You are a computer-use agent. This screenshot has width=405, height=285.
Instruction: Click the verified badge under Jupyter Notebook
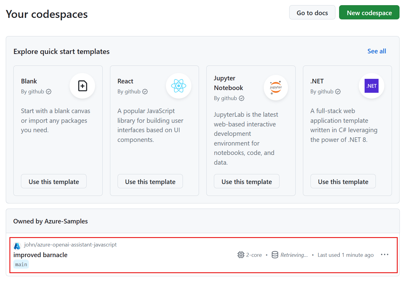[x=241, y=98]
